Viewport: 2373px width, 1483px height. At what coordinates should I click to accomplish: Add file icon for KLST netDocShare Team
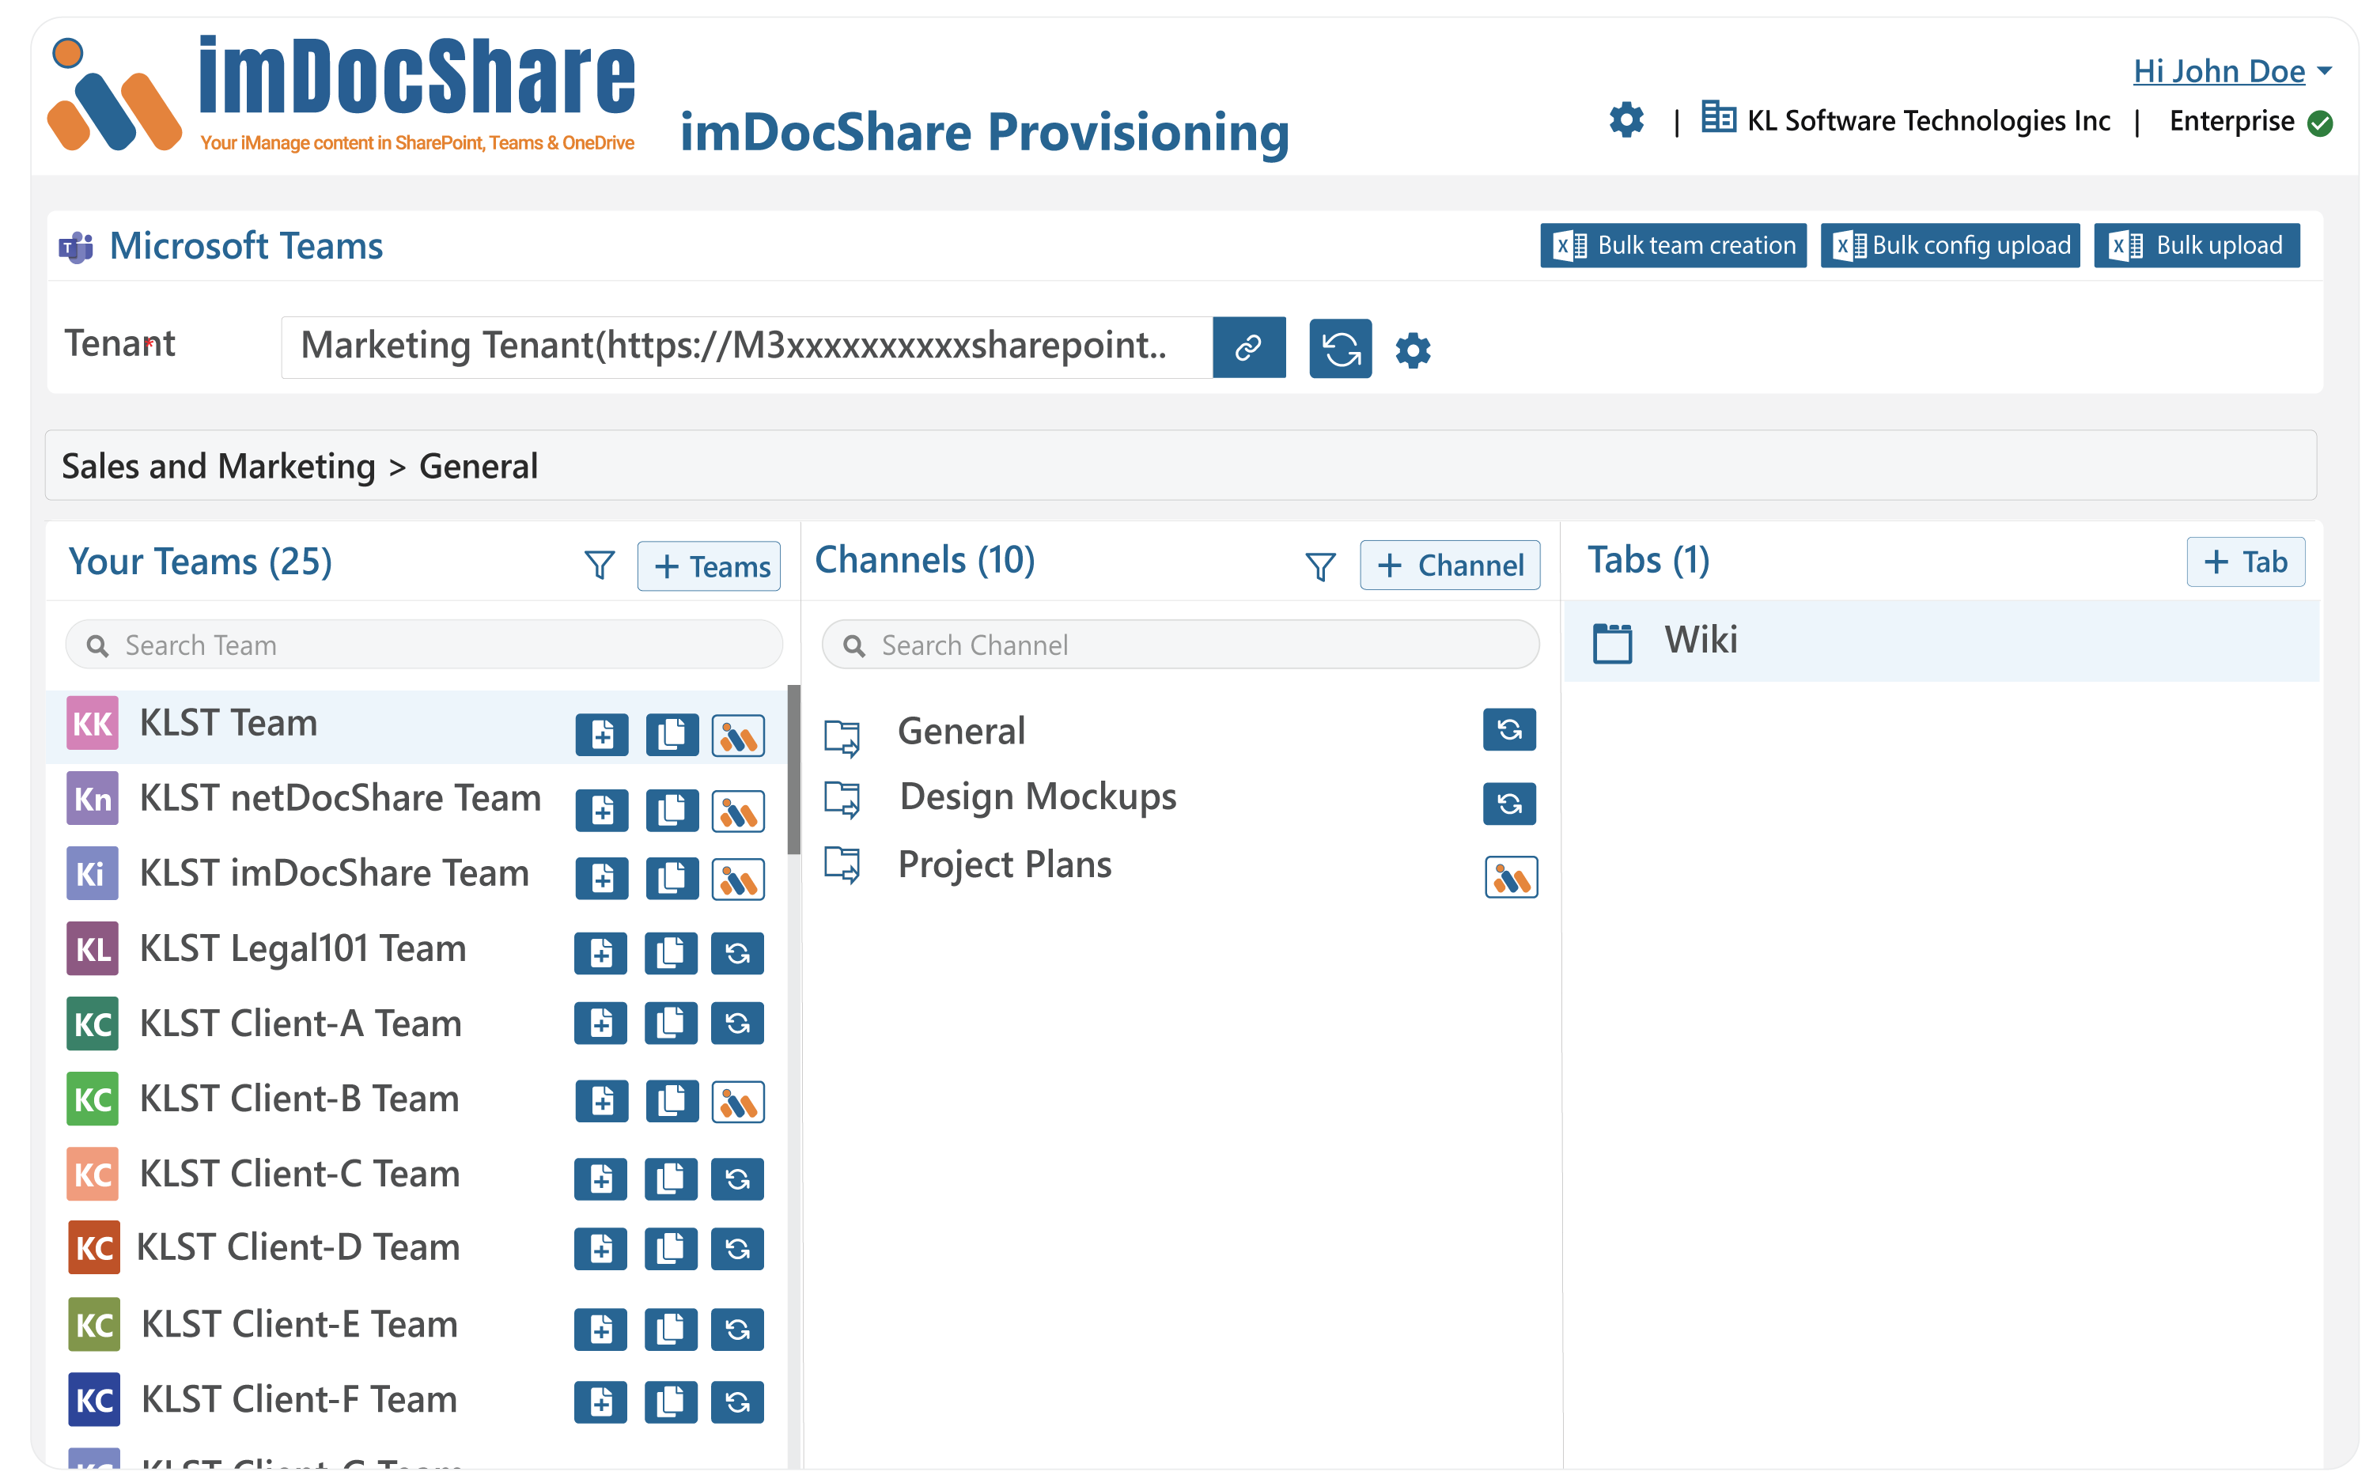click(601, 810)
